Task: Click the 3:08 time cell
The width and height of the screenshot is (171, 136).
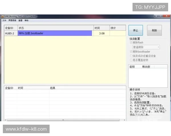Action: coord(102,33)
